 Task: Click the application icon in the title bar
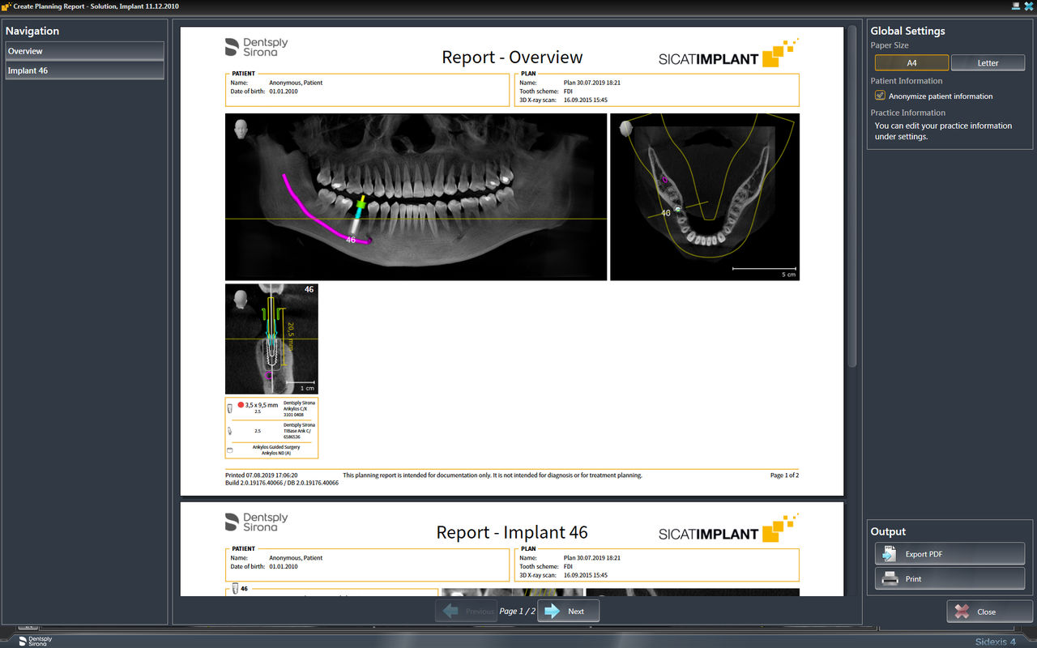tap(7, 6)
